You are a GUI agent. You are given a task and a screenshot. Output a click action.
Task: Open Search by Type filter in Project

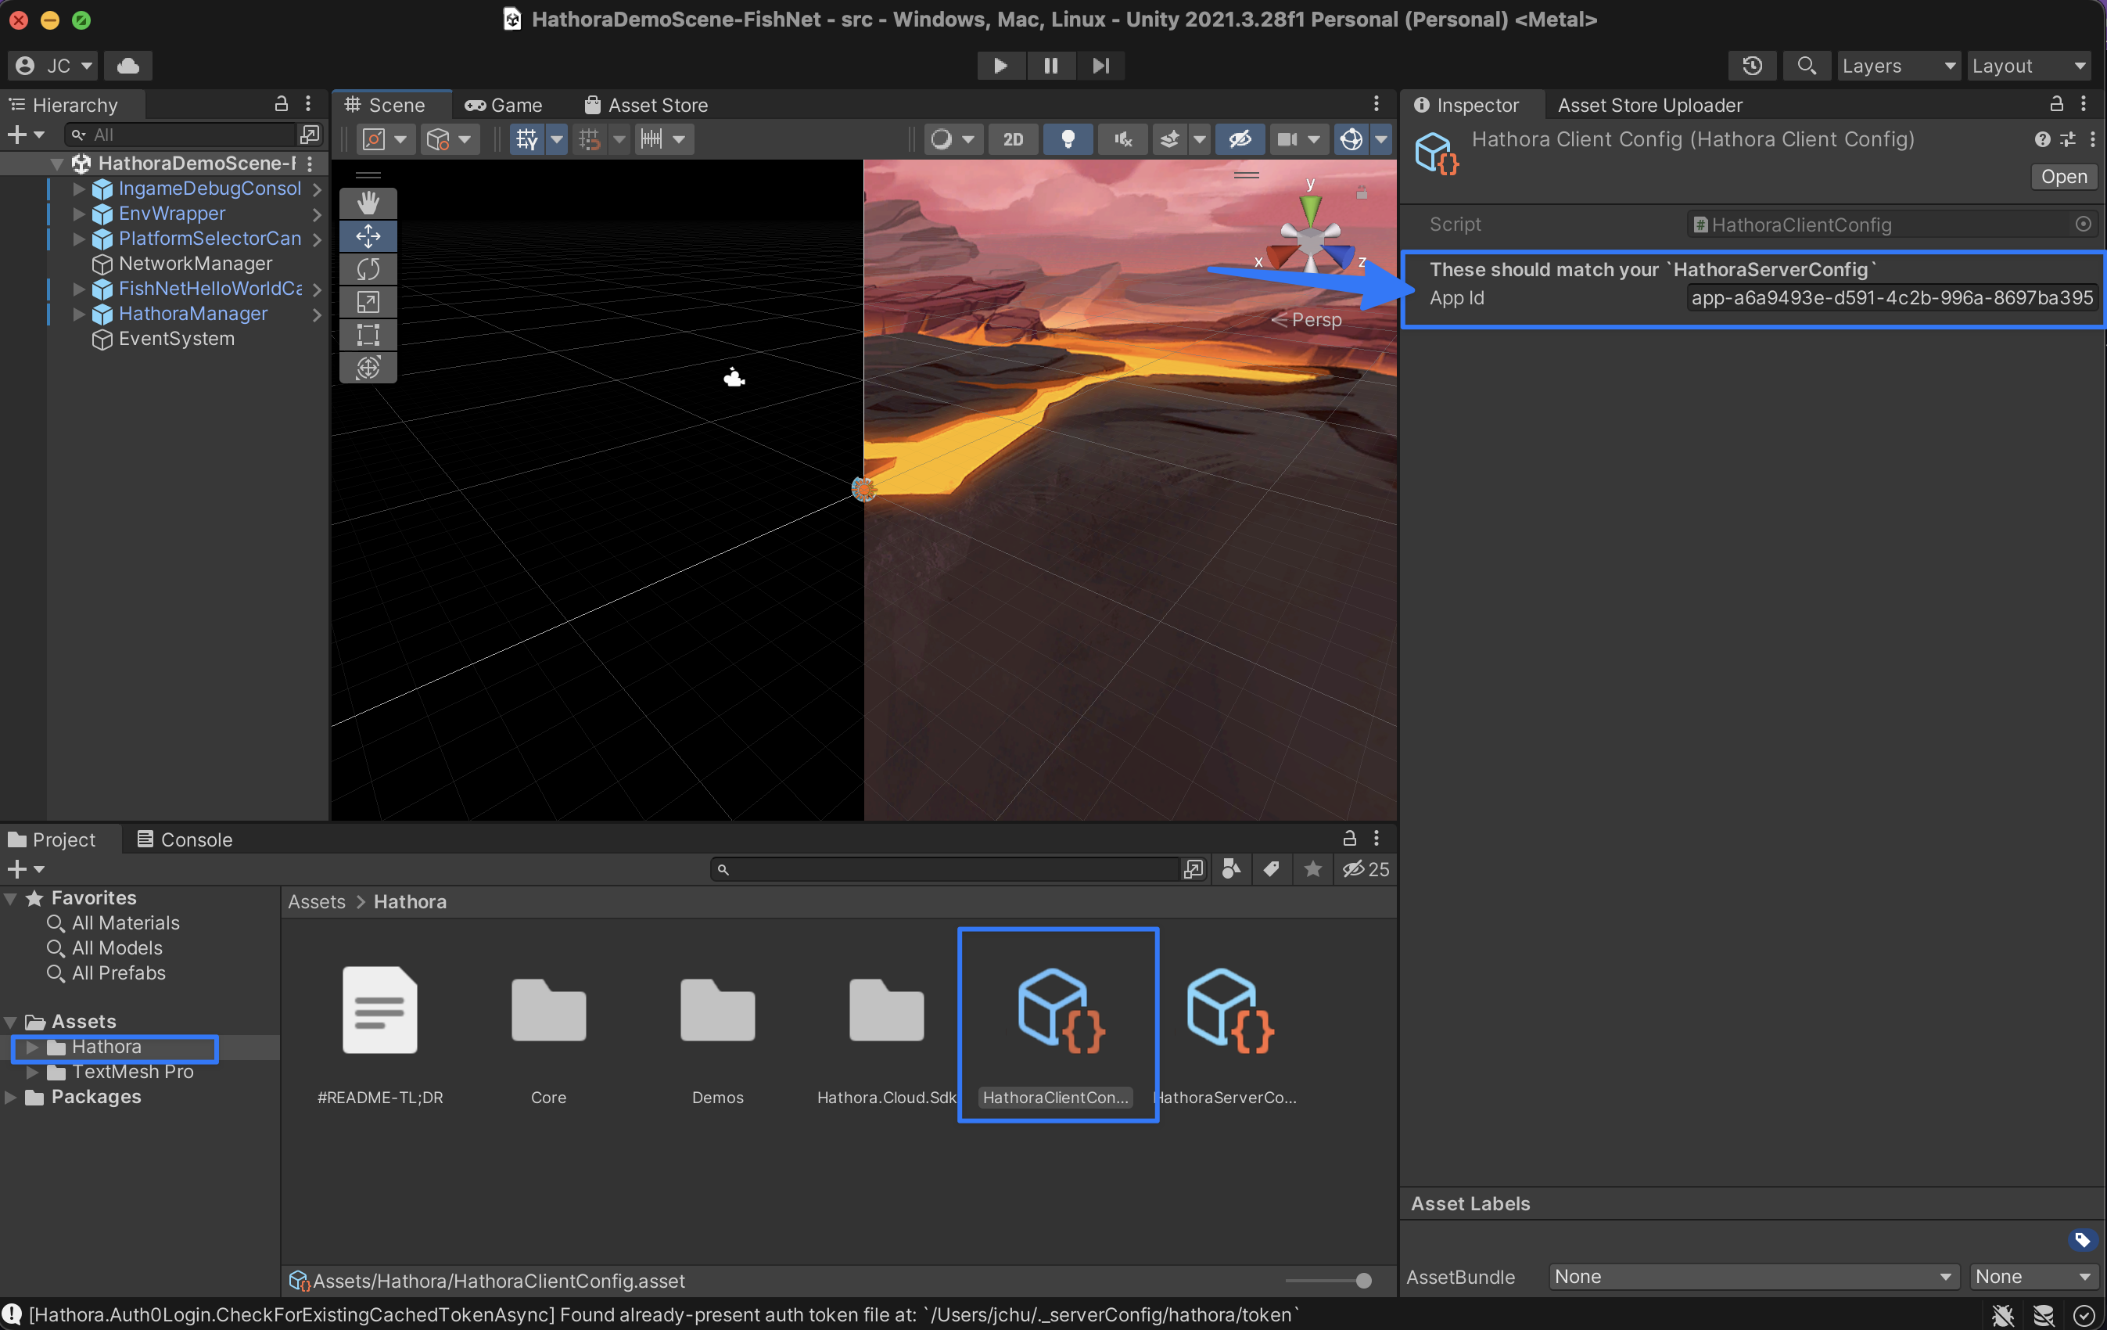[1231, 869]
